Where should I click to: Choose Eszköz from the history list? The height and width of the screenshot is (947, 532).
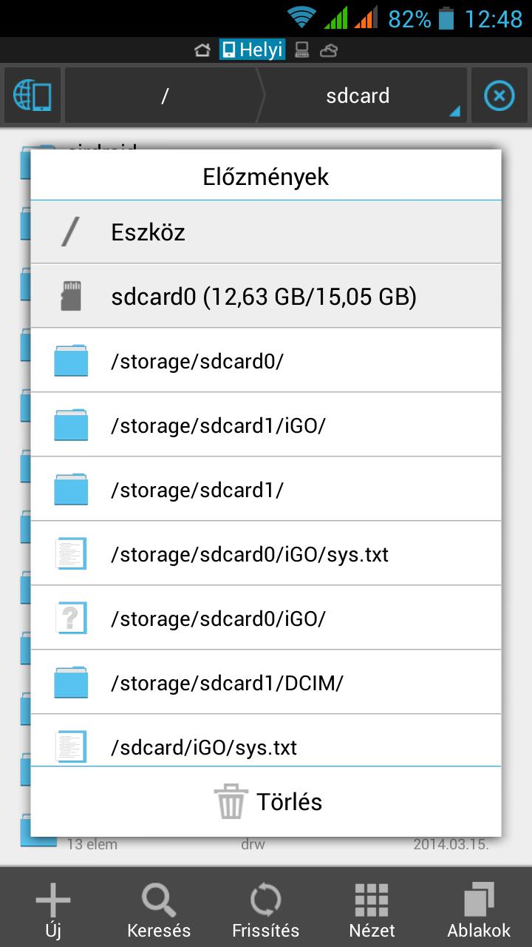tap(266, 232)
